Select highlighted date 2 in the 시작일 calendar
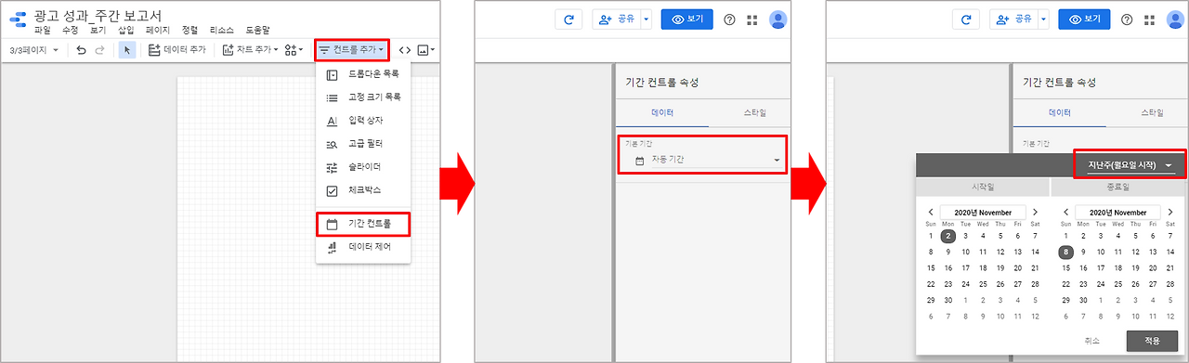The image size is (1189, 363). [x=948, y=236]
